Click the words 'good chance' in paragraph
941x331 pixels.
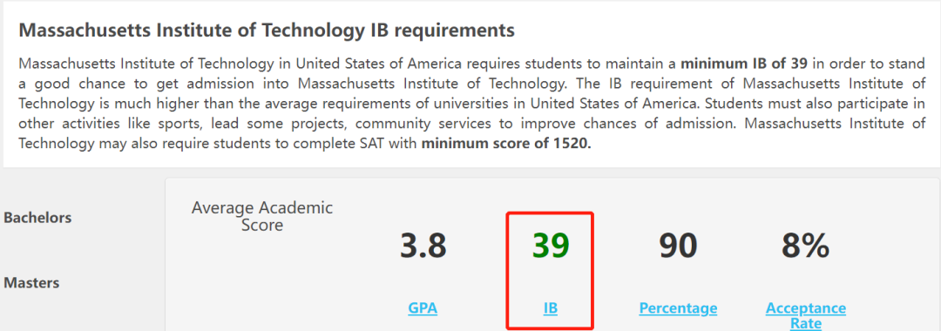67,84
